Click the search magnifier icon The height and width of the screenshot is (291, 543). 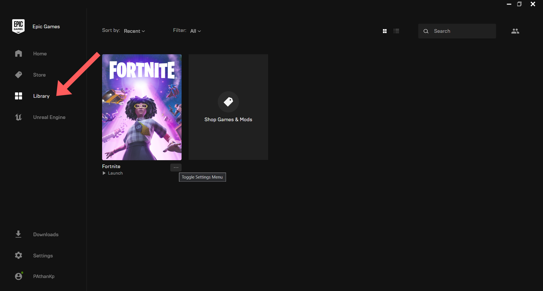[426, 31]
